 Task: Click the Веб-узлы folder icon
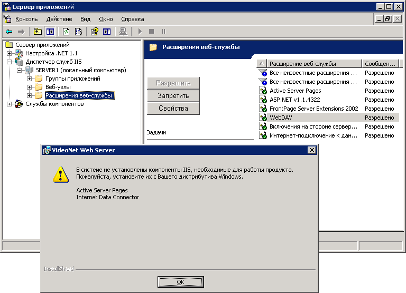click(39, 87)
